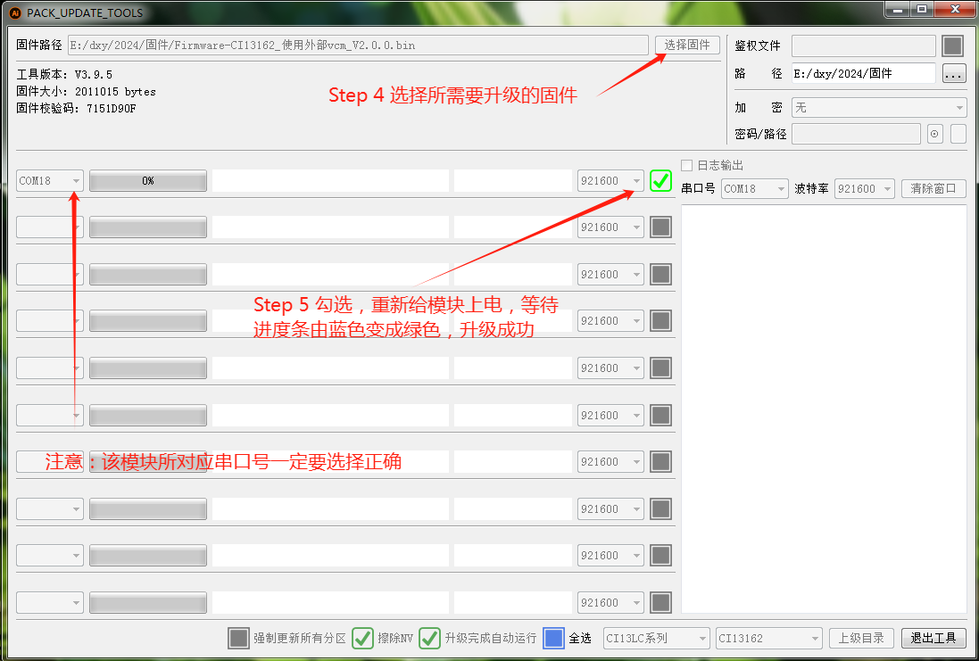This screenshot has width=979, height=661.
Task: Maximize the PACK_UPDATE_TOOLS window
Action: (x=922, y=9)
